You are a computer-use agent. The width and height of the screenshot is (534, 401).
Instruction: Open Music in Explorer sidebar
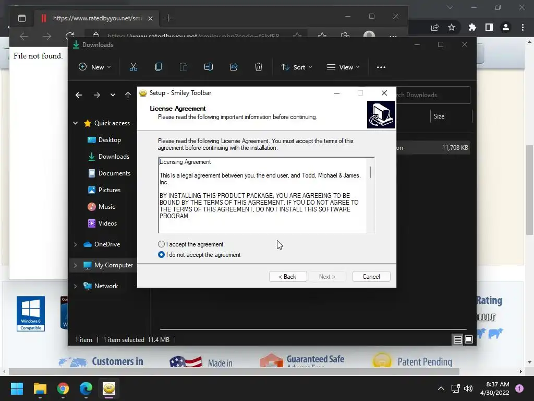[x=102, y=207]
